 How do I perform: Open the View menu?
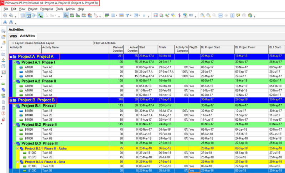[x=22, y=9]
